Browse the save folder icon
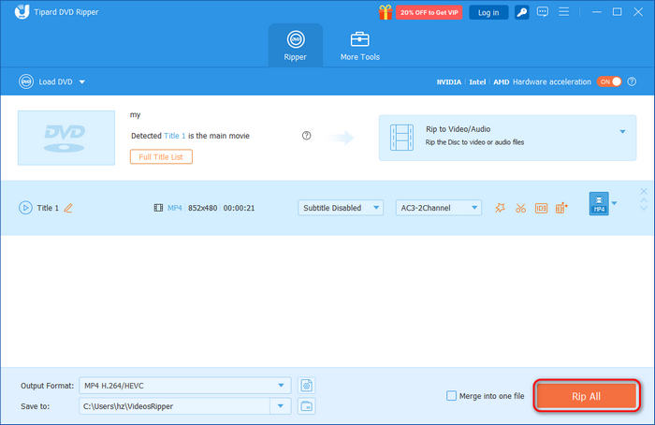Image resolution: width=655 pixels, height=425 pixels. pyautogui.click(x=307, y=405)
